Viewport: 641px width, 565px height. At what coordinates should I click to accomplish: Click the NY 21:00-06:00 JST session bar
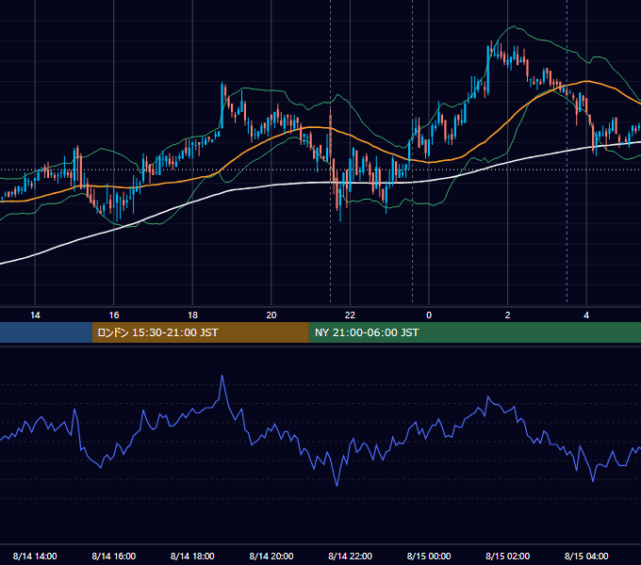tap(474, 332)
